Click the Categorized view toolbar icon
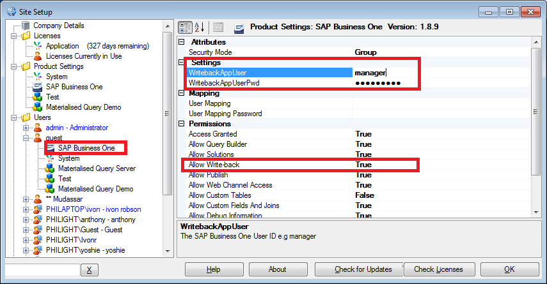Viewport: 547px width, 284px height. coord(186,27)
